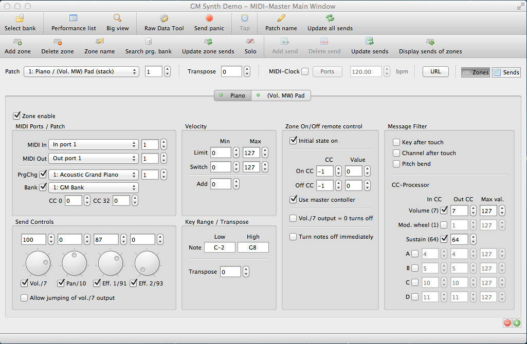
Task: Open the MIDI In port dropdown
Action: [94, 144]
